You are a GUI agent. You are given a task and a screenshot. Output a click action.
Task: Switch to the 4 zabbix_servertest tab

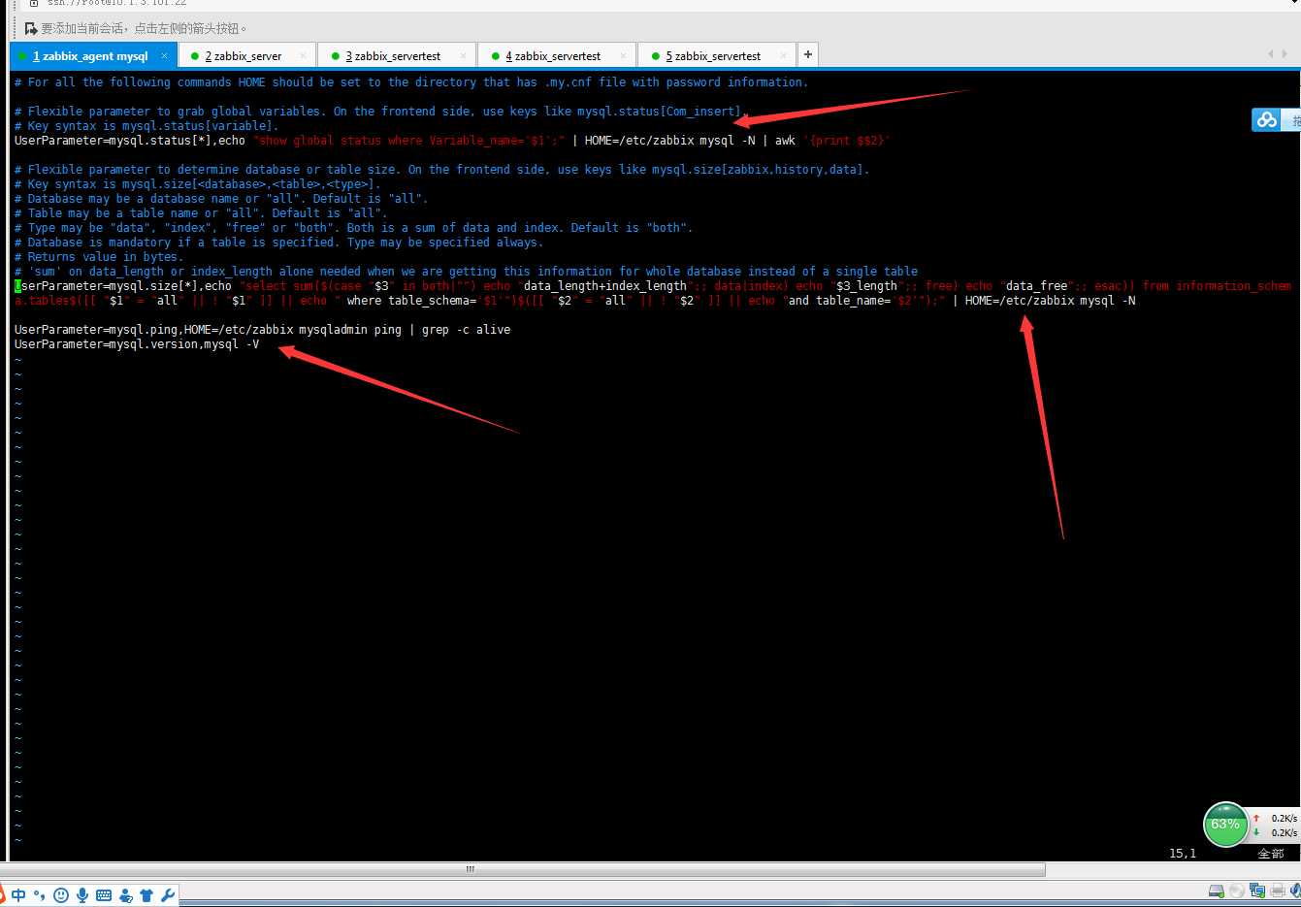click(x=555, y=56)
